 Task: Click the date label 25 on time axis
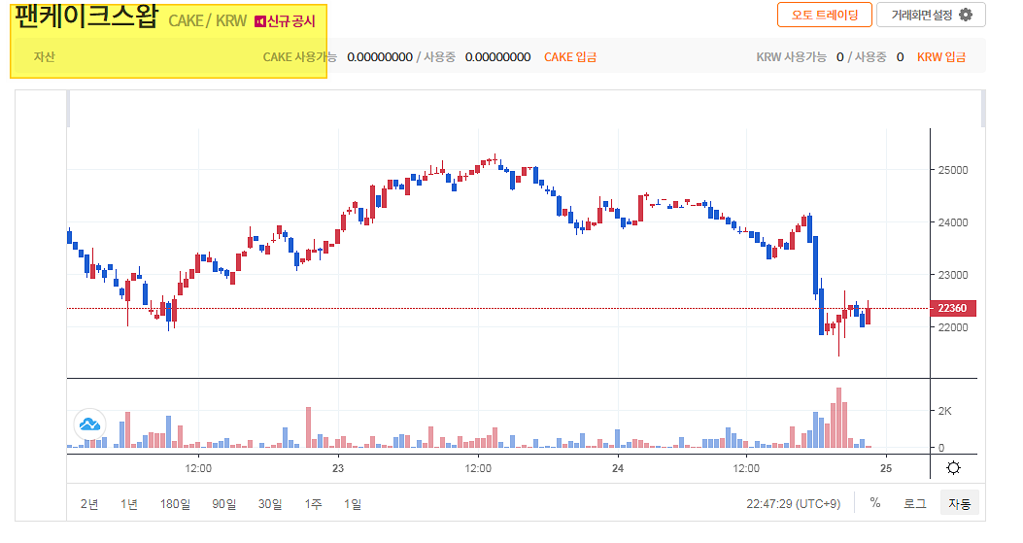pos(885,468)
